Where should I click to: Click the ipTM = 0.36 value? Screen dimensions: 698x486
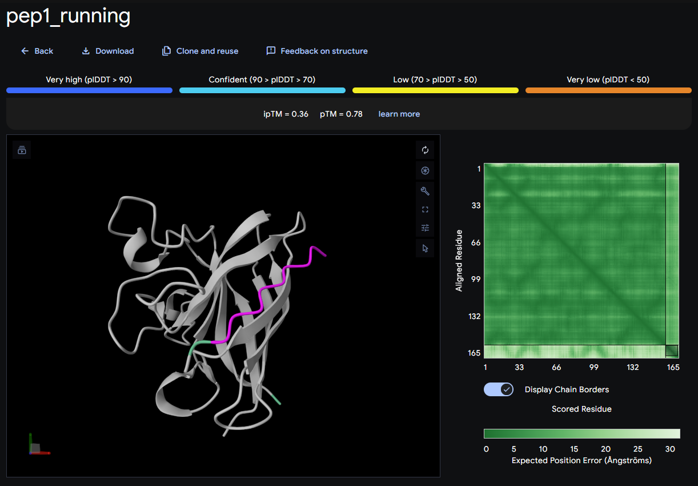click(x=286, y=114)
